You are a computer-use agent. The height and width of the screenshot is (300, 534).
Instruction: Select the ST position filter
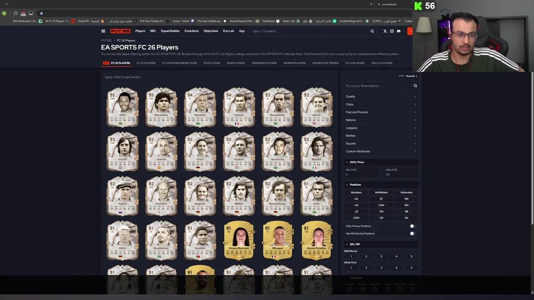click(381, 199)
